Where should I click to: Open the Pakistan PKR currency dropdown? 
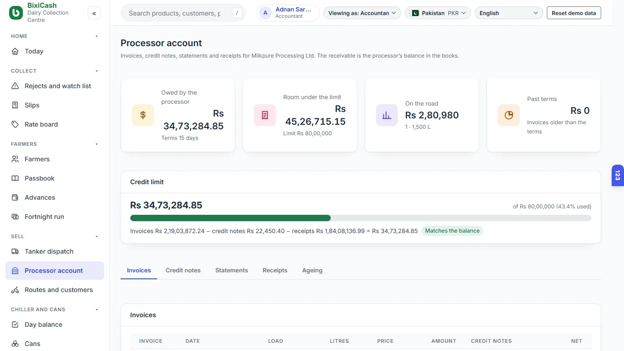point(438,13)
